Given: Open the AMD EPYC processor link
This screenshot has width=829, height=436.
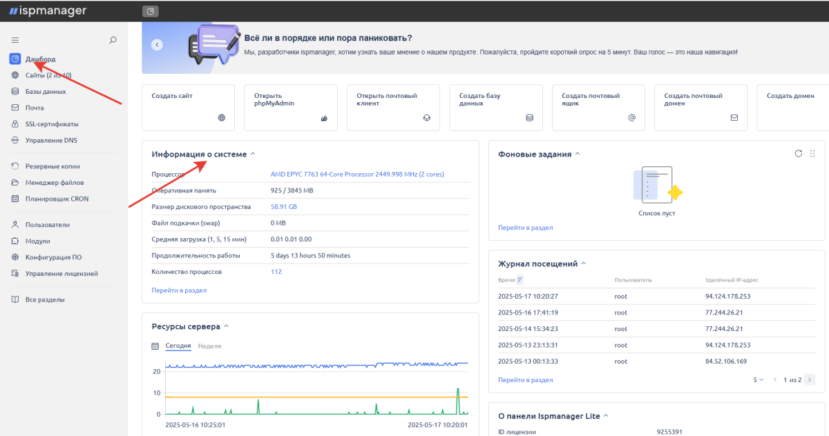Looking at the screenshot, I should 357,175.
